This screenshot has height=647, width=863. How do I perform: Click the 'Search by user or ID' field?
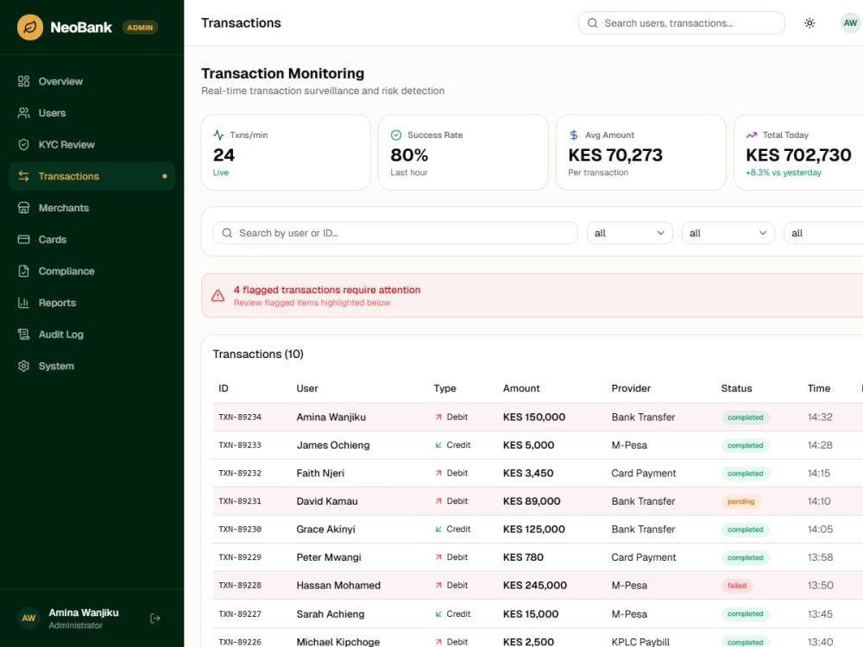coord(395,233)
